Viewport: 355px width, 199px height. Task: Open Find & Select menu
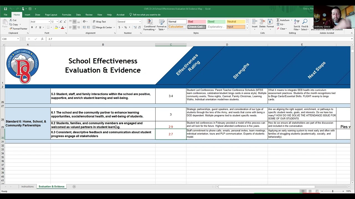click(x=305, y=25)
